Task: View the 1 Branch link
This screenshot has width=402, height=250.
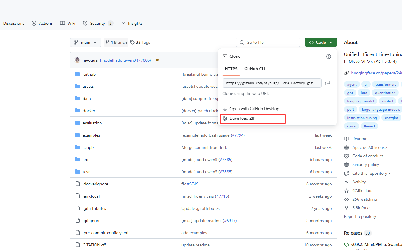Action: pos(116,42)
